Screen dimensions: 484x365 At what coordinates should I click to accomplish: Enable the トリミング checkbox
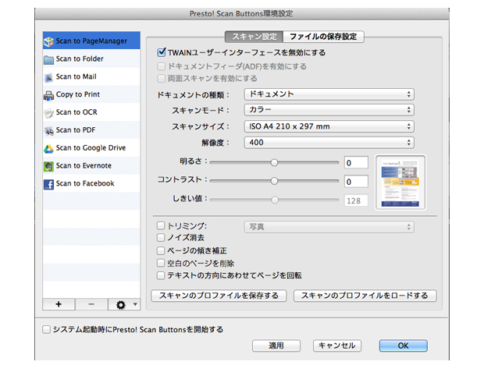click(161, 225)
